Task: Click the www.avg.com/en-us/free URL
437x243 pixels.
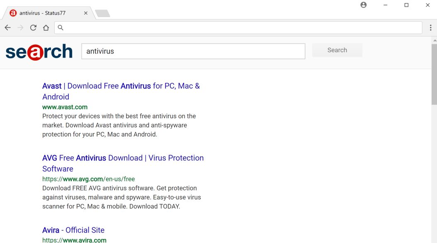Action: click(x=88, y=179)
